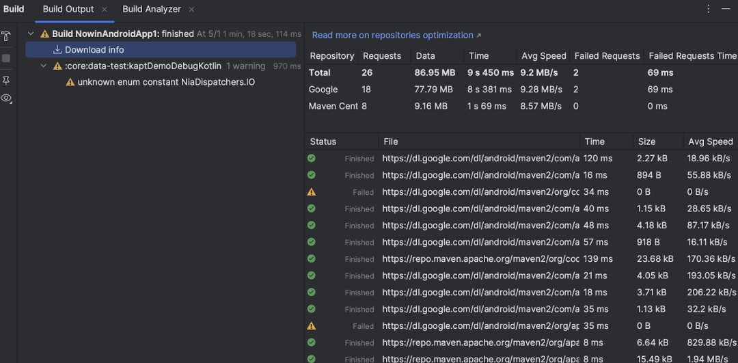Click the minimize panel dash icon
Image resolution: width=738 pixels, height=363 pixels.
coord(725,9)
